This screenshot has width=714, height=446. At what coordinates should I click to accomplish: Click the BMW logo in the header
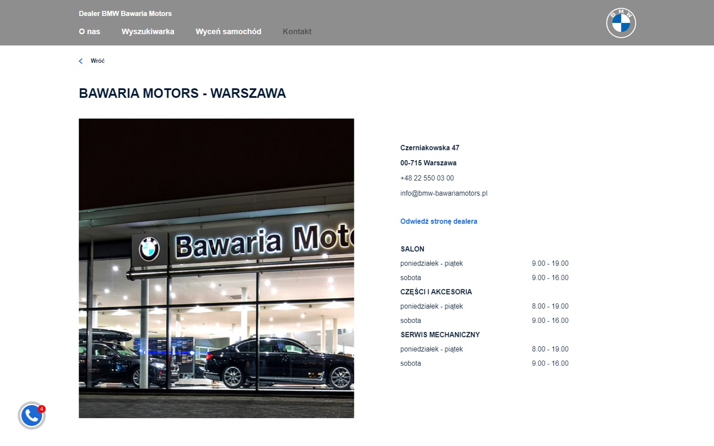(620, 23)
